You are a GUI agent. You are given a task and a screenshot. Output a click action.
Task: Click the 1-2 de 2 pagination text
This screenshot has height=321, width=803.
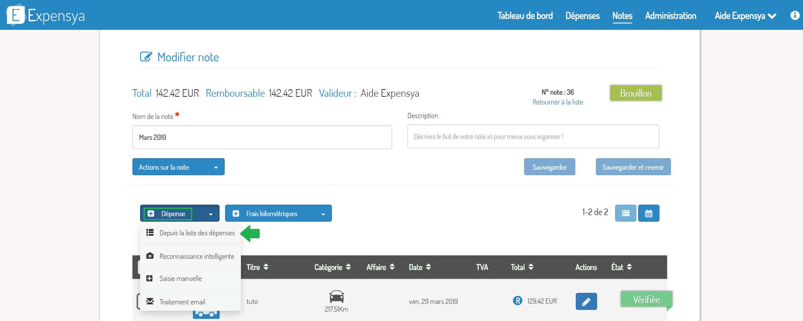[x=595, y=212]
